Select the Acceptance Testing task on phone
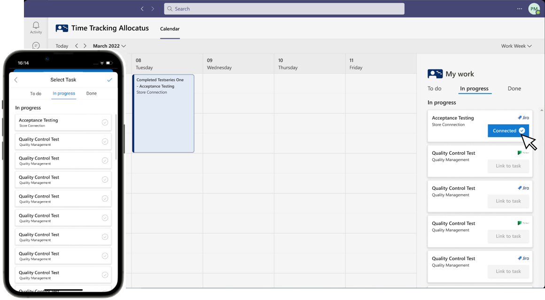 click(x=63, y=122)
